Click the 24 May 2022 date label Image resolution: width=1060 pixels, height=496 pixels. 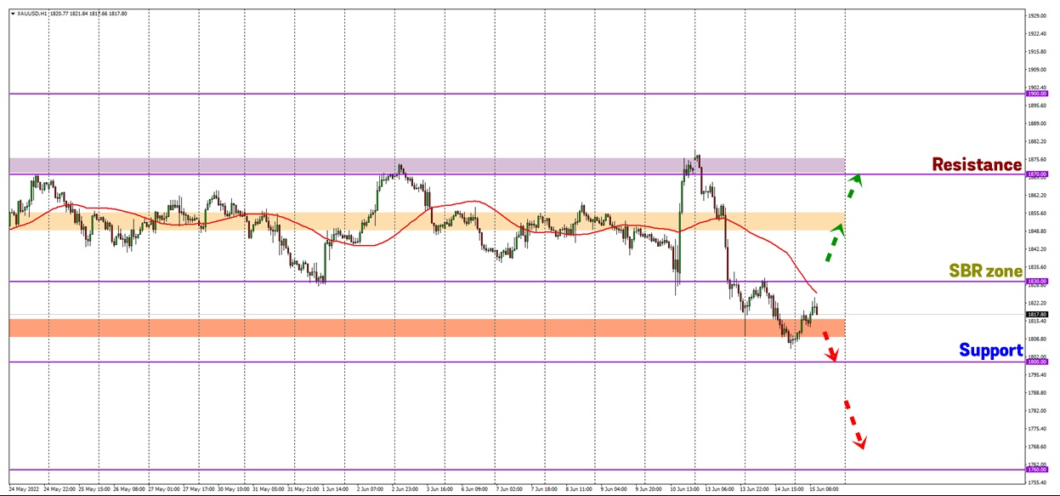(23, 490)
